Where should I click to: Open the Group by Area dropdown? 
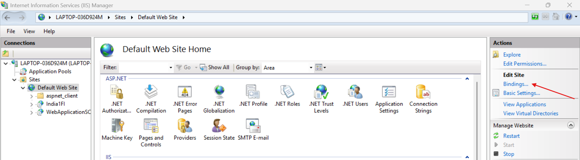pyautogui.click(x=311, y=68)
